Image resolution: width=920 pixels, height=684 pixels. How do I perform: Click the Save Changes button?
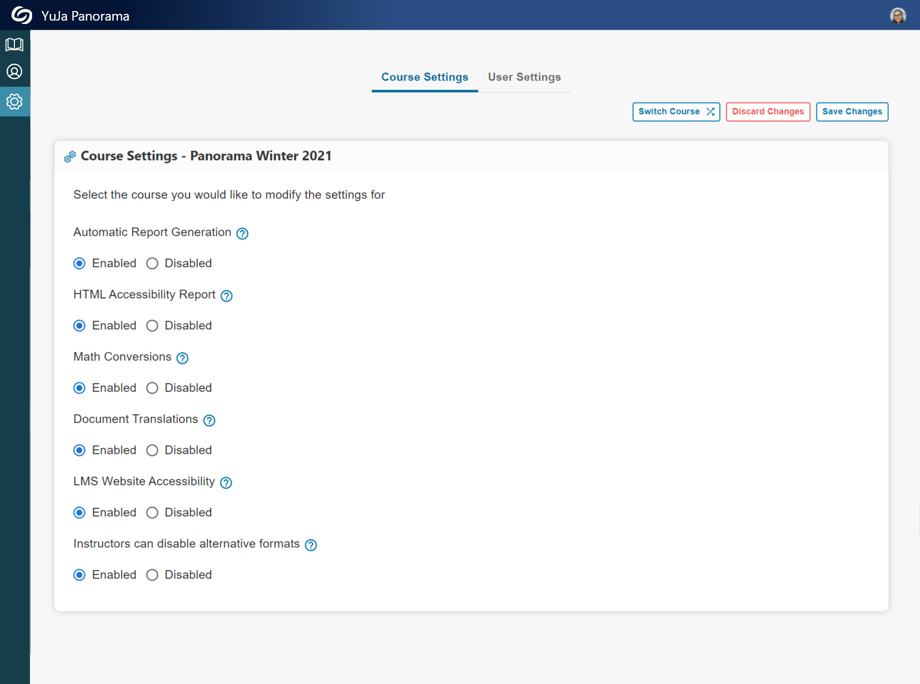tap(851, 112)
